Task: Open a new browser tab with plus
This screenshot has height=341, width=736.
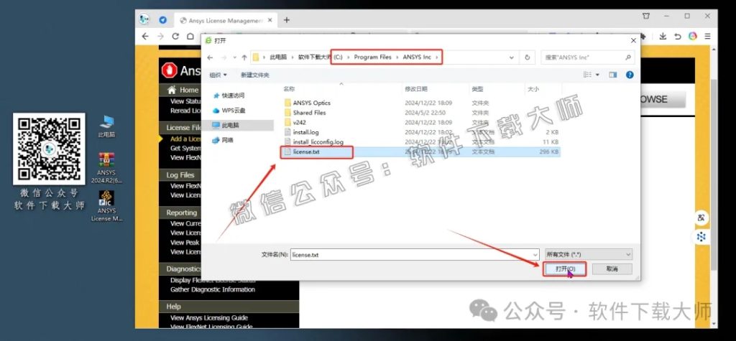Action: 286,20
